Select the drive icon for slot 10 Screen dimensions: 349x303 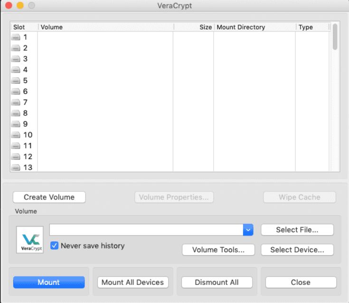[x=16, y=135]
